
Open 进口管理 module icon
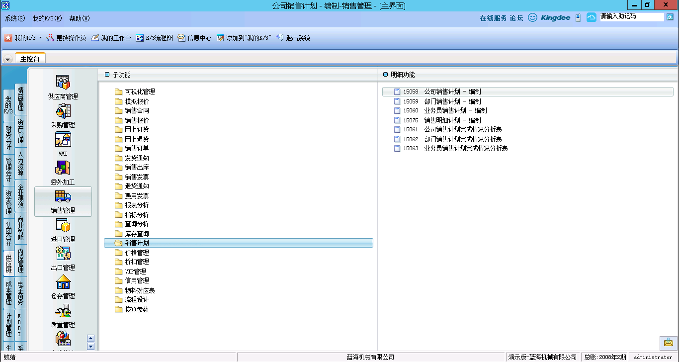point(63,225)
